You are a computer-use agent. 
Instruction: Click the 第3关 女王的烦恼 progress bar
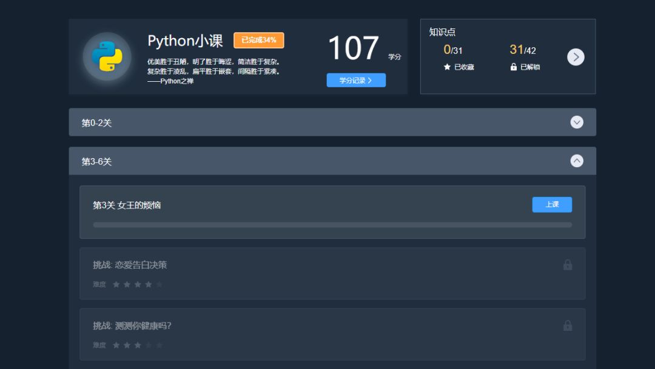coord(332,225)
